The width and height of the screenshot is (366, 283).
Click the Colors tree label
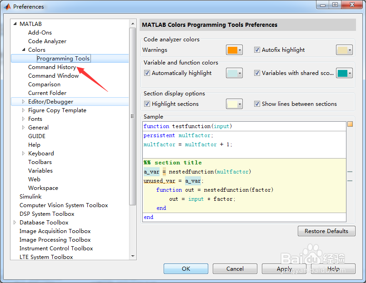coord(37,50)
